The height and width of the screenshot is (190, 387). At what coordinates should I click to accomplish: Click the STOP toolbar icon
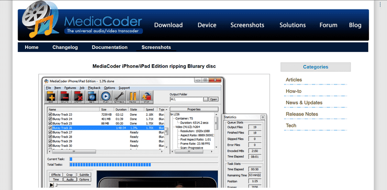(x=146, y=97)
